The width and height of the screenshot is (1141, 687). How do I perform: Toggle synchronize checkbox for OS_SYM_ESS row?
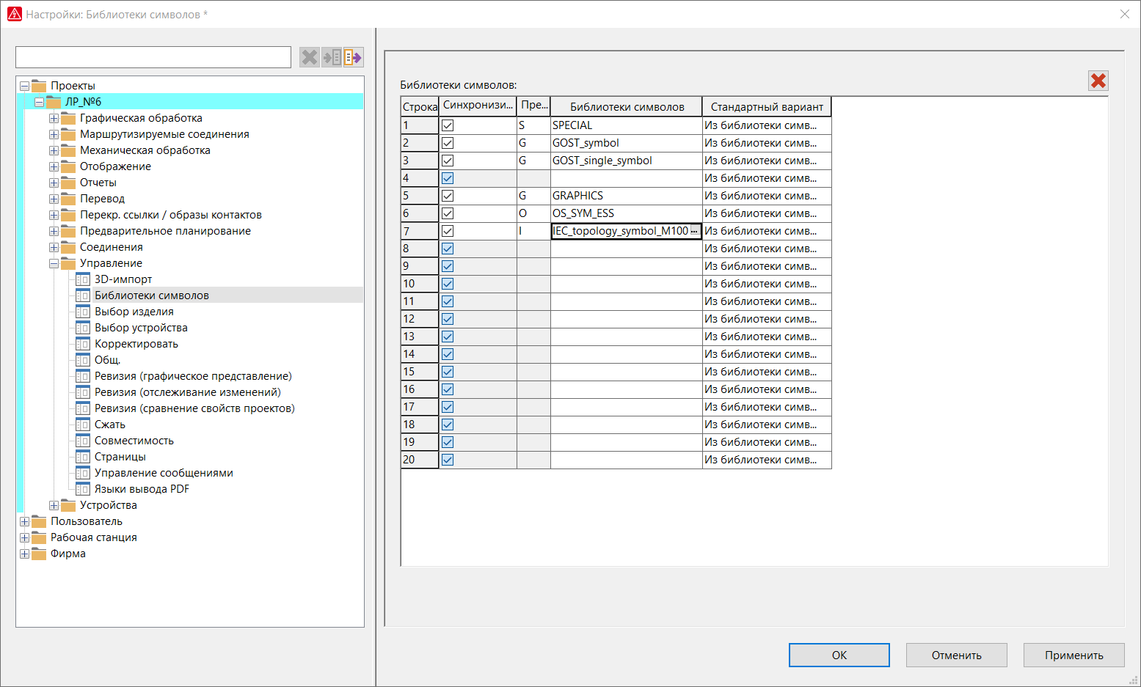click(x=448, y=213)
